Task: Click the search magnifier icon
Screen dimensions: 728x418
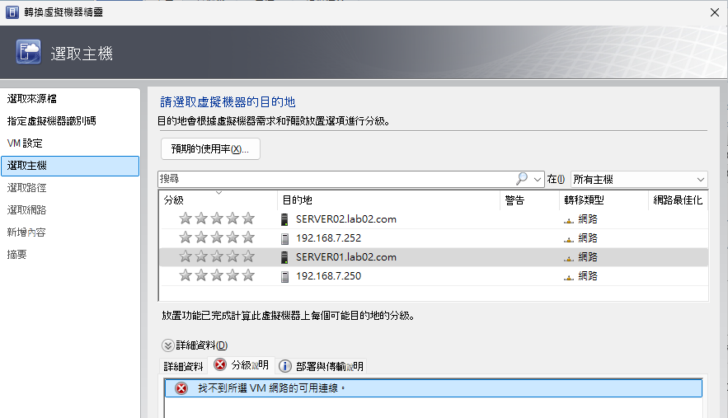Action: [522, 179]
